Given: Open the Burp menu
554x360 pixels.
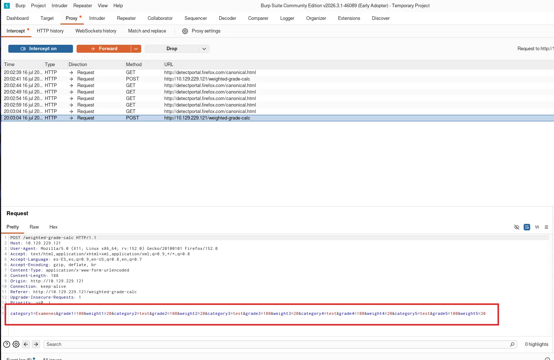Looking at the screenshot, I should [x=21, y=6].
